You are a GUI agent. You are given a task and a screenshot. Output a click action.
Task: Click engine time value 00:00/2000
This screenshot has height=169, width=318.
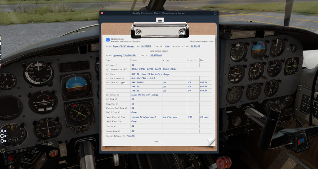156,55
